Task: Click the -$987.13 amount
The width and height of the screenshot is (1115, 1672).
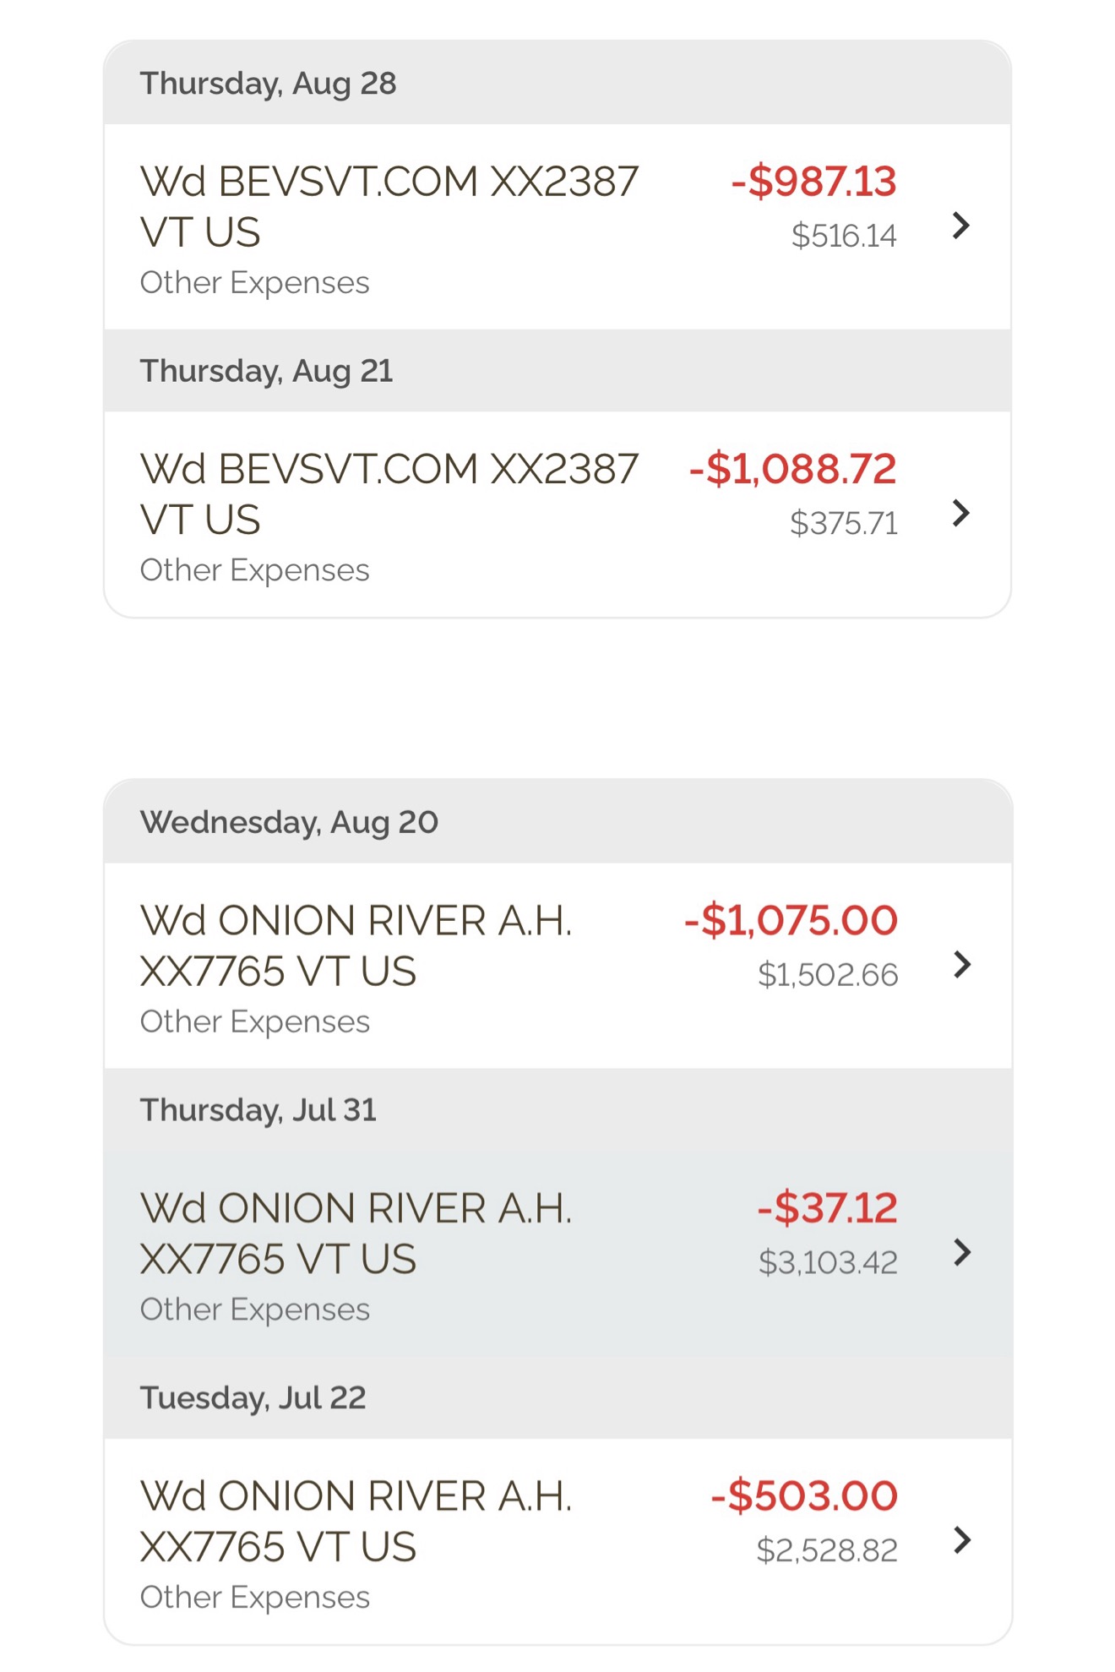Action: [x=813, y=182]
